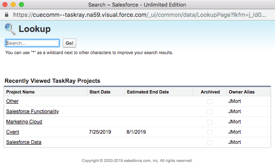
Task: Maximize the window with green button
Action: coord(21,5)
